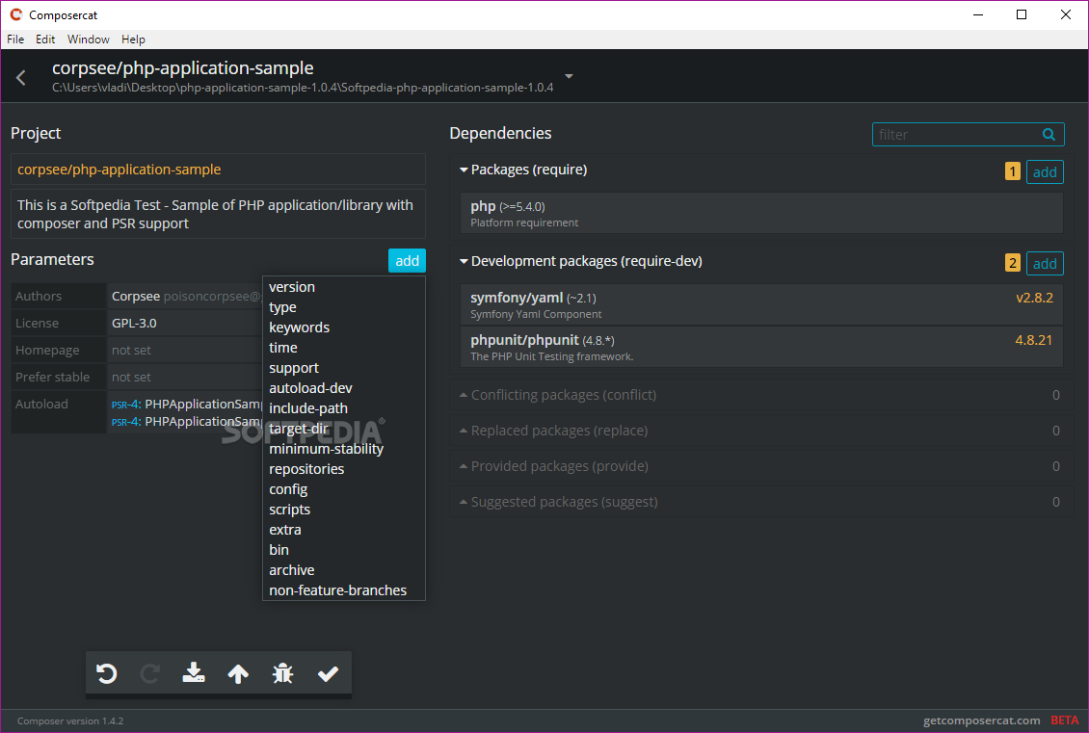
Task: Open the Window menu
Action: (x=89, y=39)
